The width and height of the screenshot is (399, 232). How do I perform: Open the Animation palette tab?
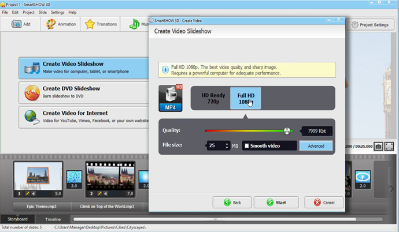pyautogui.click(x=61, y=24)
